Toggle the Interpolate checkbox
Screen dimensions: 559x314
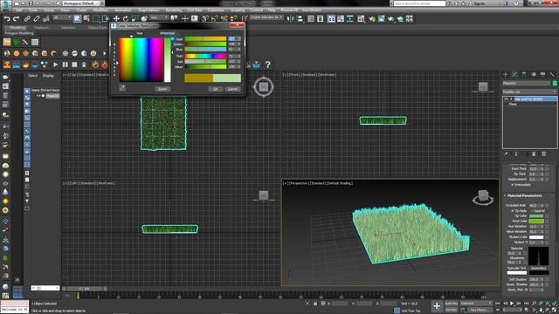513,185
